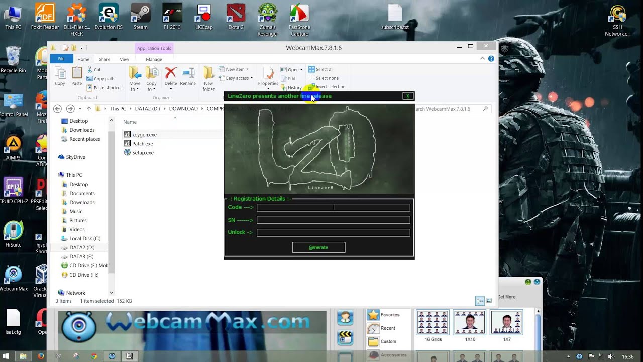Create a New folder from the ribbon

[208, 79]
